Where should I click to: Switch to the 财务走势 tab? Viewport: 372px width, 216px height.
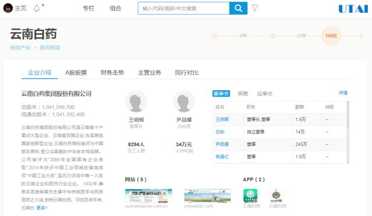point(112,72)
